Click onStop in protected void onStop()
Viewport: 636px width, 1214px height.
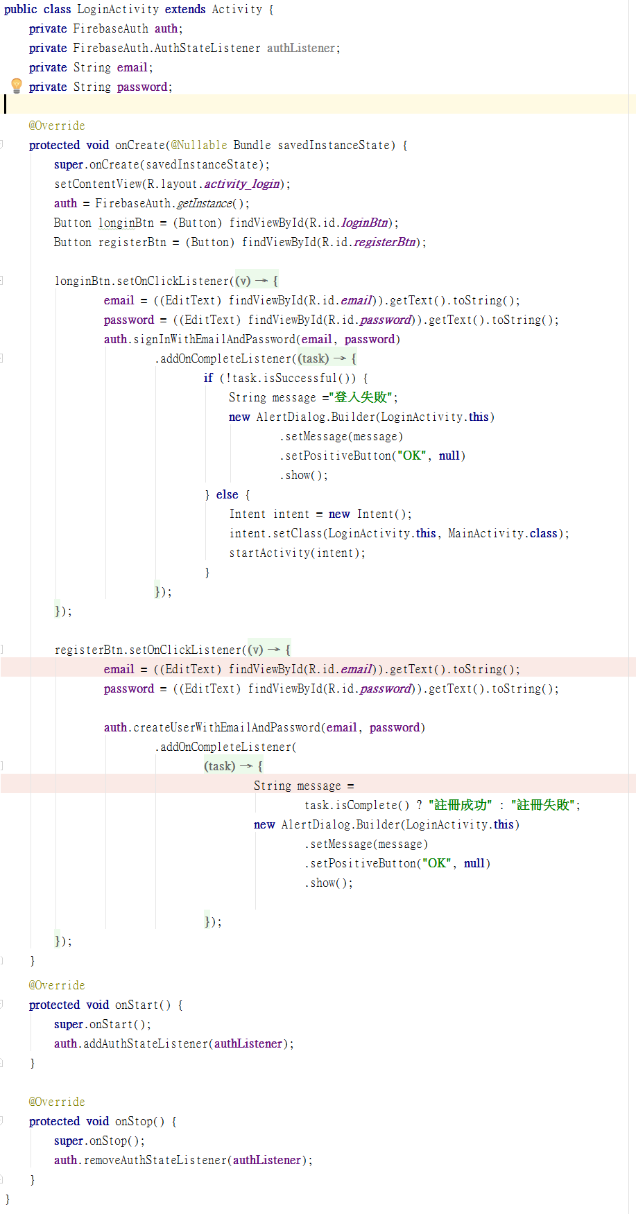(x=134, y=1122)
